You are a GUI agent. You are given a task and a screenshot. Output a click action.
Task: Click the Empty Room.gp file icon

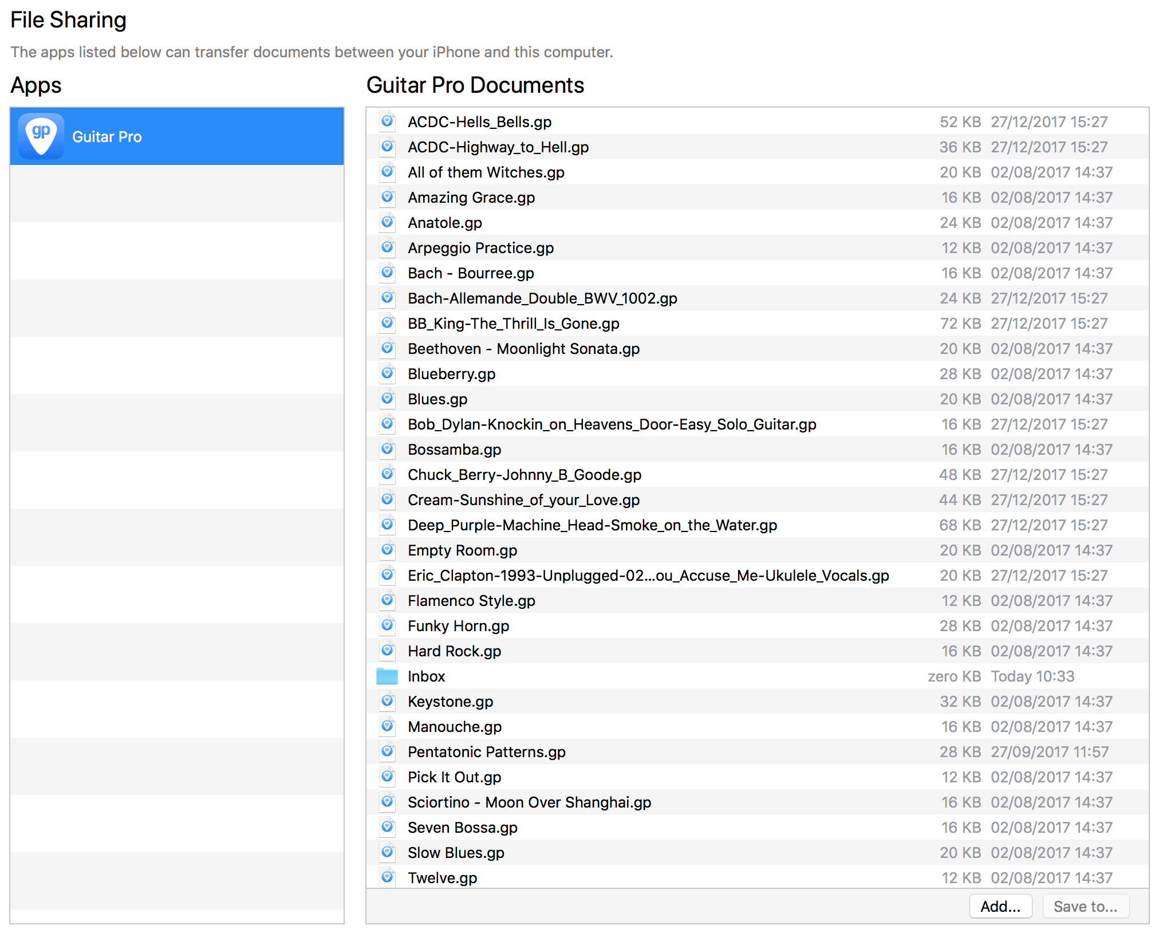(x=388, y=550)
